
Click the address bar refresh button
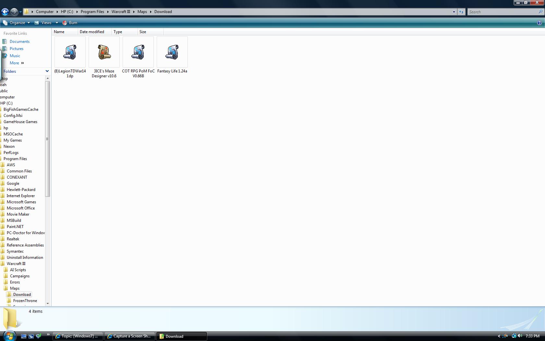461,12
